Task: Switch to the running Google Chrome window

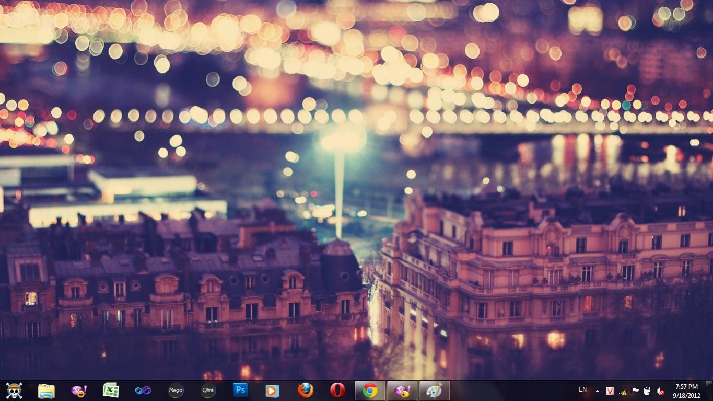Action: click(370, 391)
